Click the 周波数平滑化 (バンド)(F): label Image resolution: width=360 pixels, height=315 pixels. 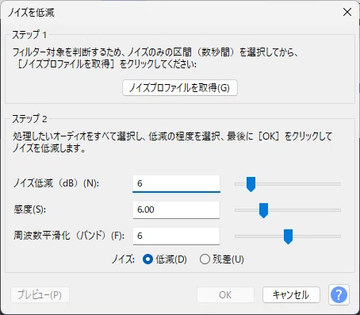(69, 236)
